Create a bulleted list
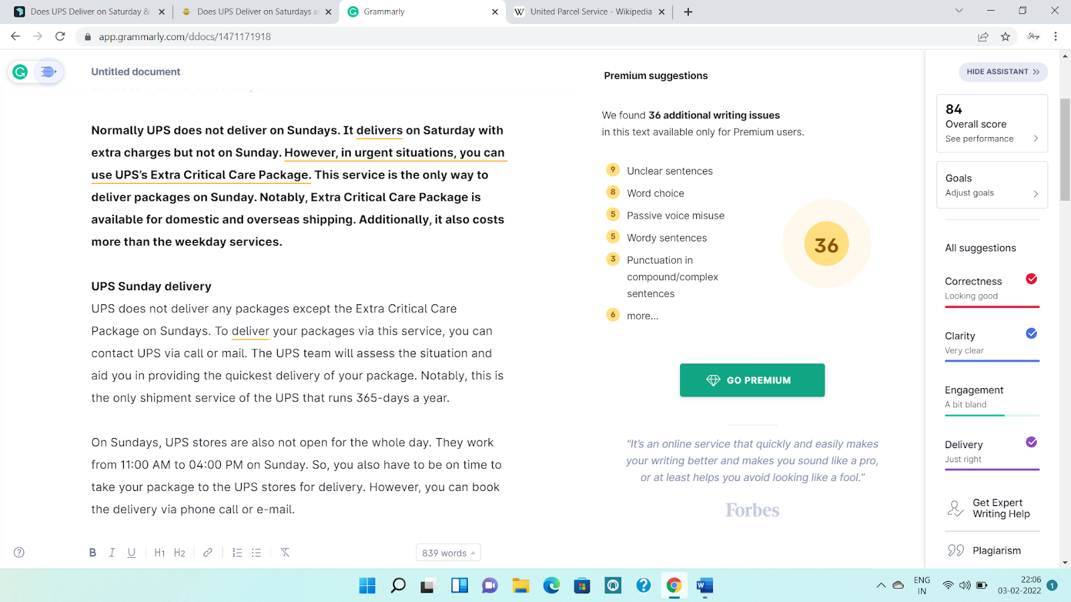 pyautogui.click(x=256, y=553)
